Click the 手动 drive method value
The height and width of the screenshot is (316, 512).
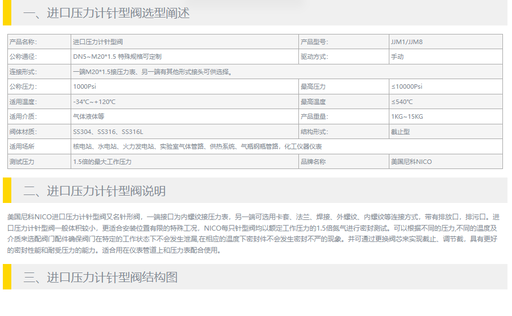[397, 57]
